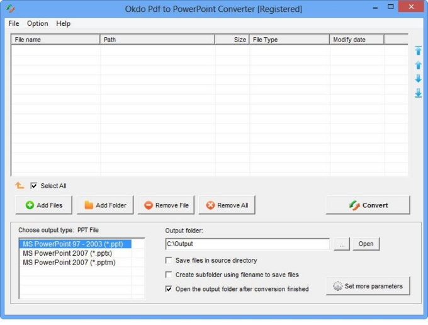Open the Help menu
428x325 pixels.
point(63,23)
